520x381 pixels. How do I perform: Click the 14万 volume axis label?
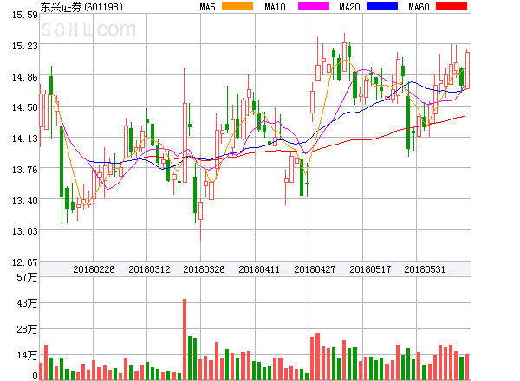27,355
